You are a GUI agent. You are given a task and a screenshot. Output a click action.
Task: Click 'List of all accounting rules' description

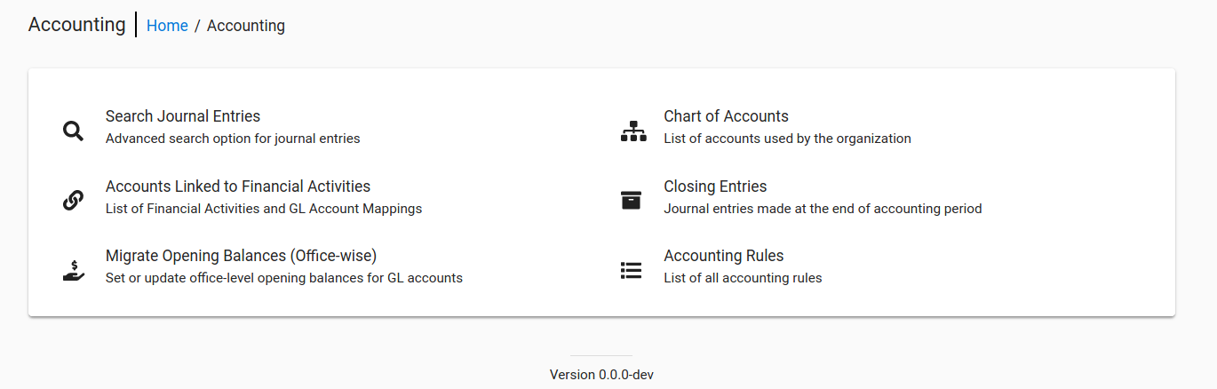(x=743, y=278)
